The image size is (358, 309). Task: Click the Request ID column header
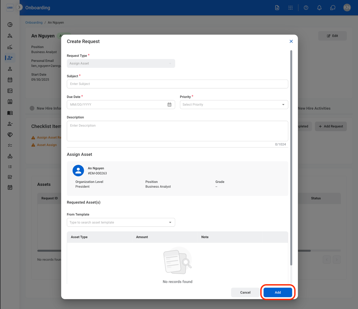coord(50,198)
